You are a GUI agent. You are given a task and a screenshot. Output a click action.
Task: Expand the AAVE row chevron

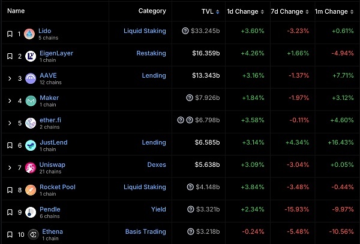10,78
